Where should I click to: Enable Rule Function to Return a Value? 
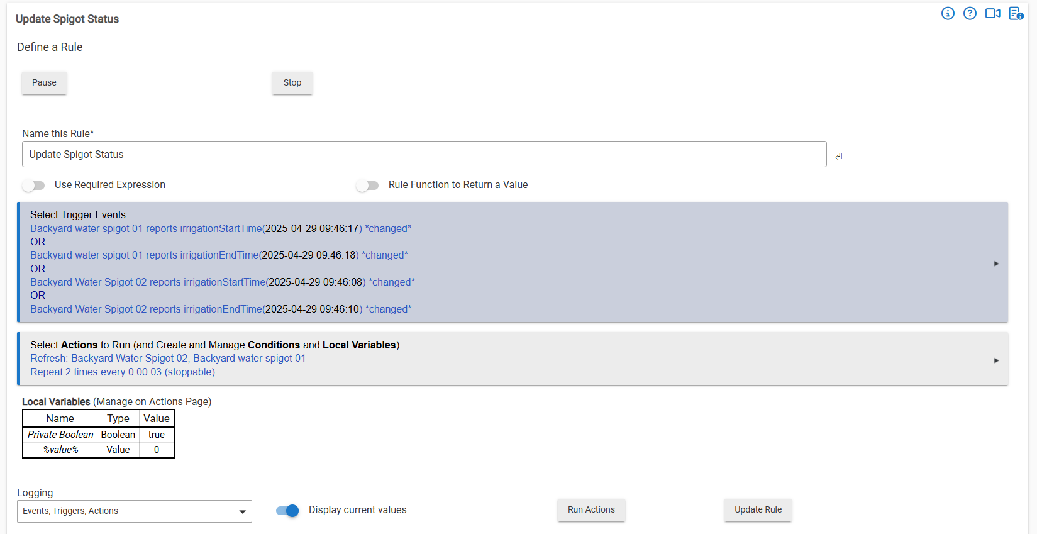pos(367,185)
